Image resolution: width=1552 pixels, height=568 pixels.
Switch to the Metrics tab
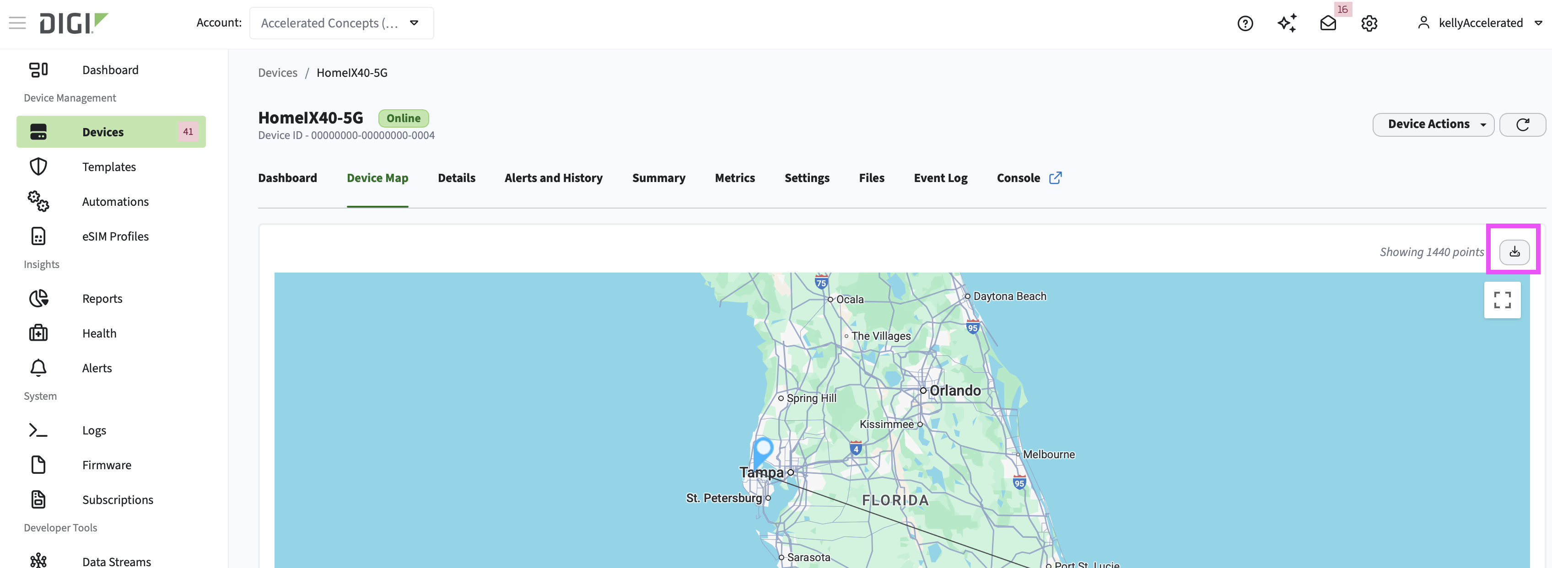(734, 178)
